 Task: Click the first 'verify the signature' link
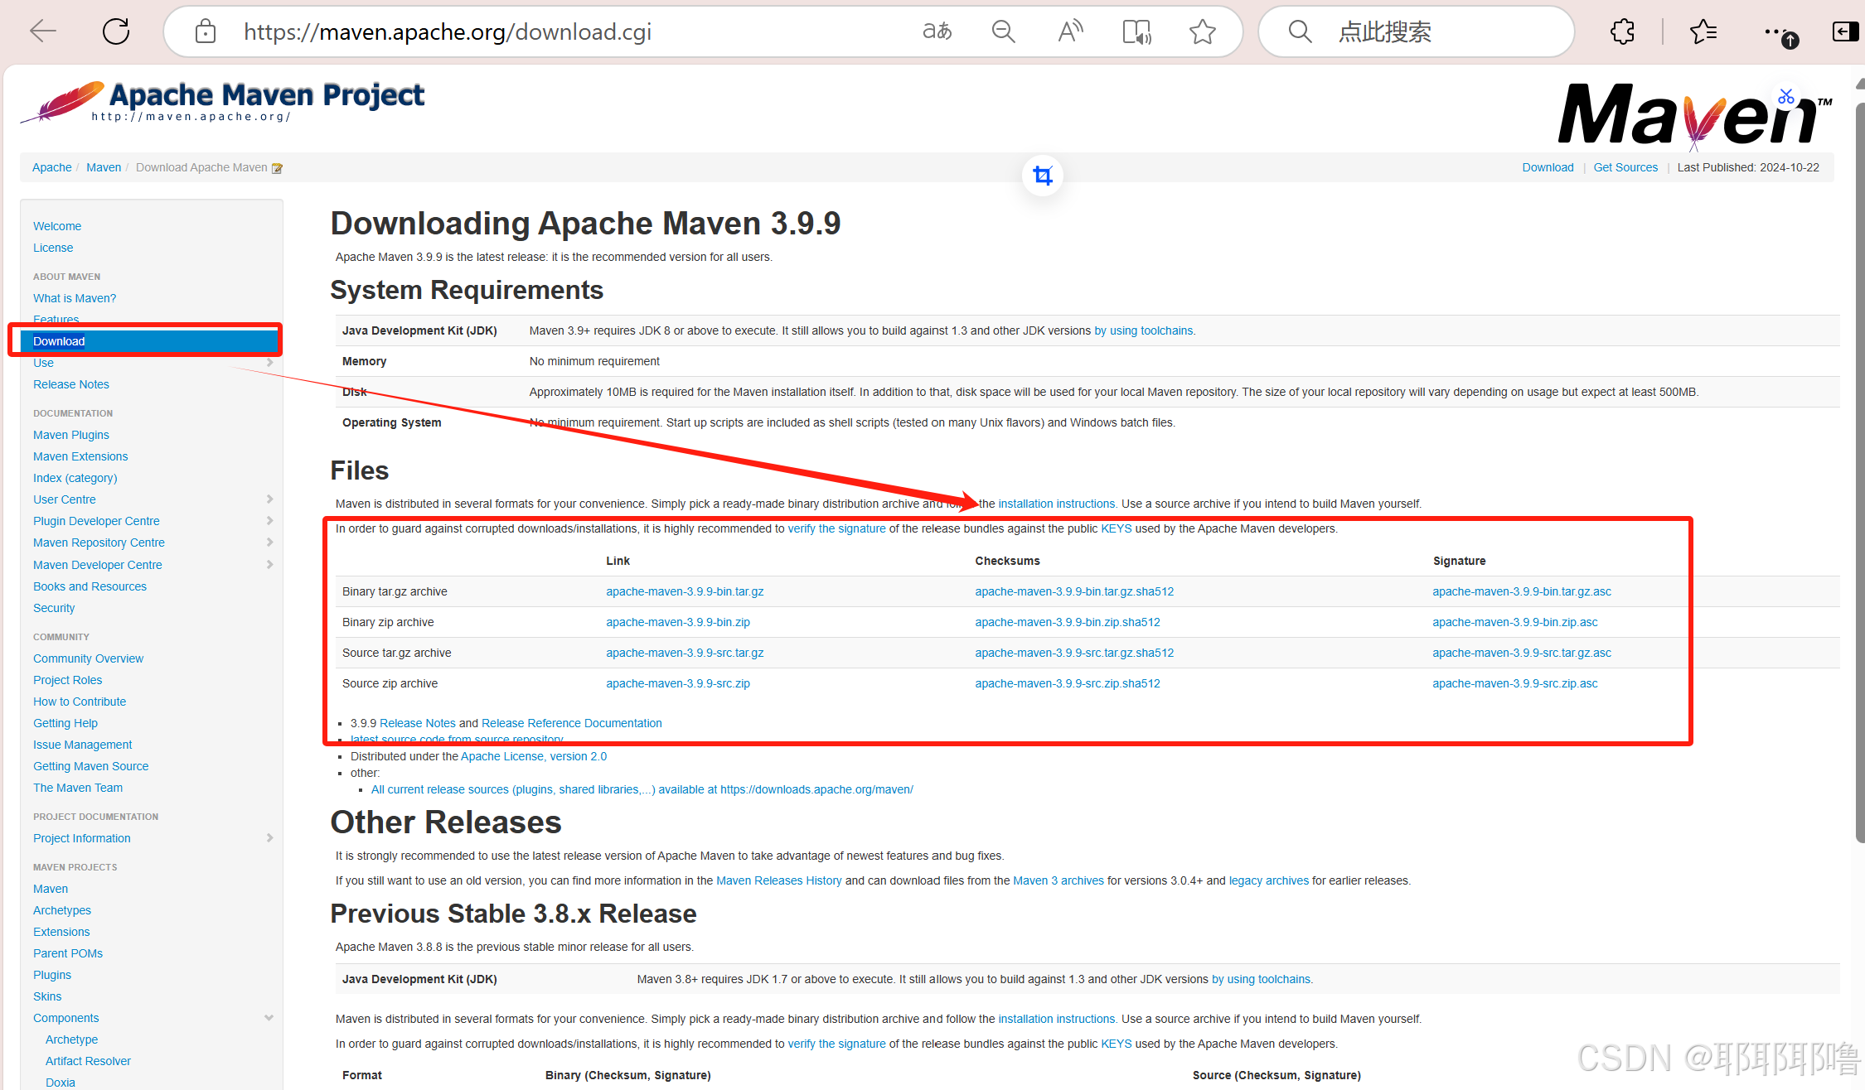click(x=836, y=528)
